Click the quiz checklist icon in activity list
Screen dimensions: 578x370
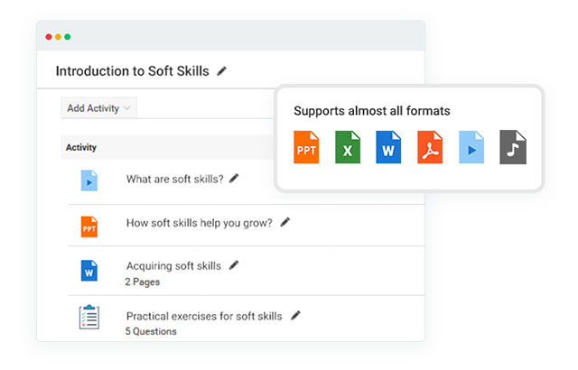89,319
